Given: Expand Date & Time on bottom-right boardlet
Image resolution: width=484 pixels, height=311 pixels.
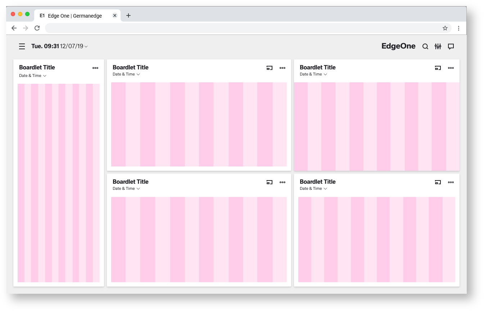Looking at the screenshot, I should point(313,189).
